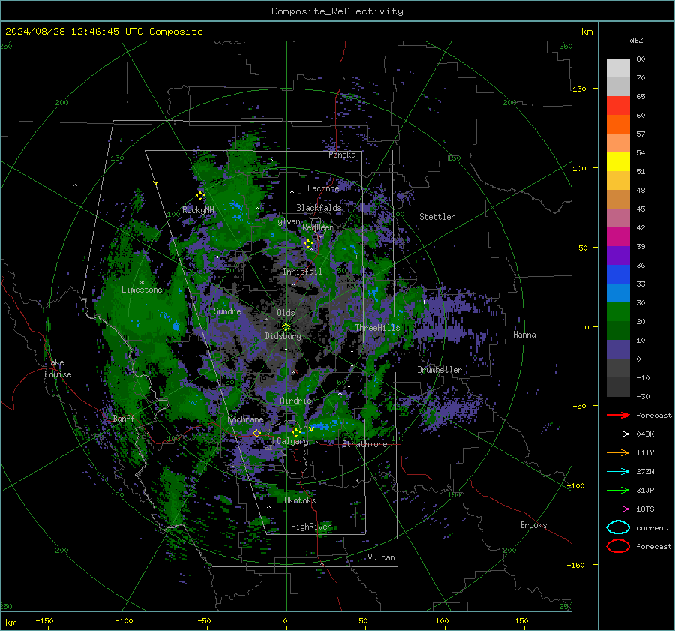Screen dimensions: 675x631
Task: Click the RedDeer city label
Action: [x=318, y=227]
